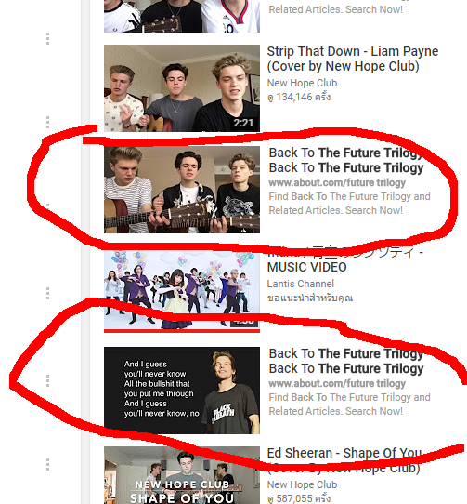Open options menu beside Strip That Down video
This screenshot has width=467, height=504.
(x=47, y=122)
